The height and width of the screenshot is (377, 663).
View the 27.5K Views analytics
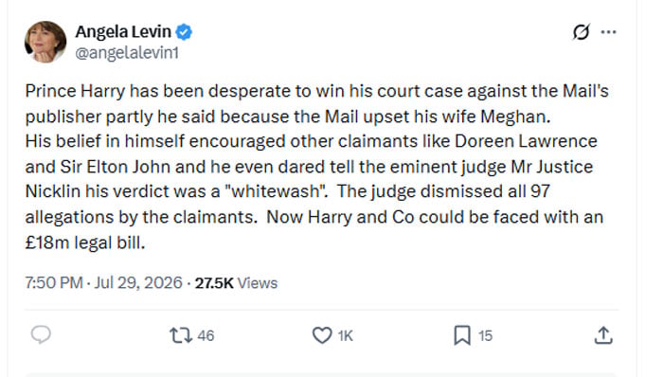point(236,282)
